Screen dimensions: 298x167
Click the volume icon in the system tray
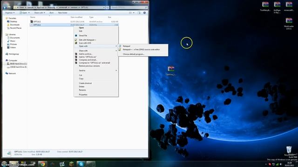coord(281,164)
